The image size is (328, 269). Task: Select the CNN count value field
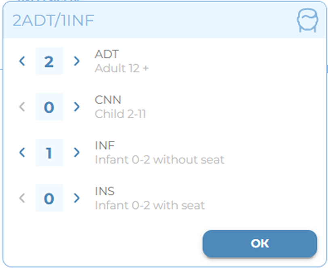49,107
